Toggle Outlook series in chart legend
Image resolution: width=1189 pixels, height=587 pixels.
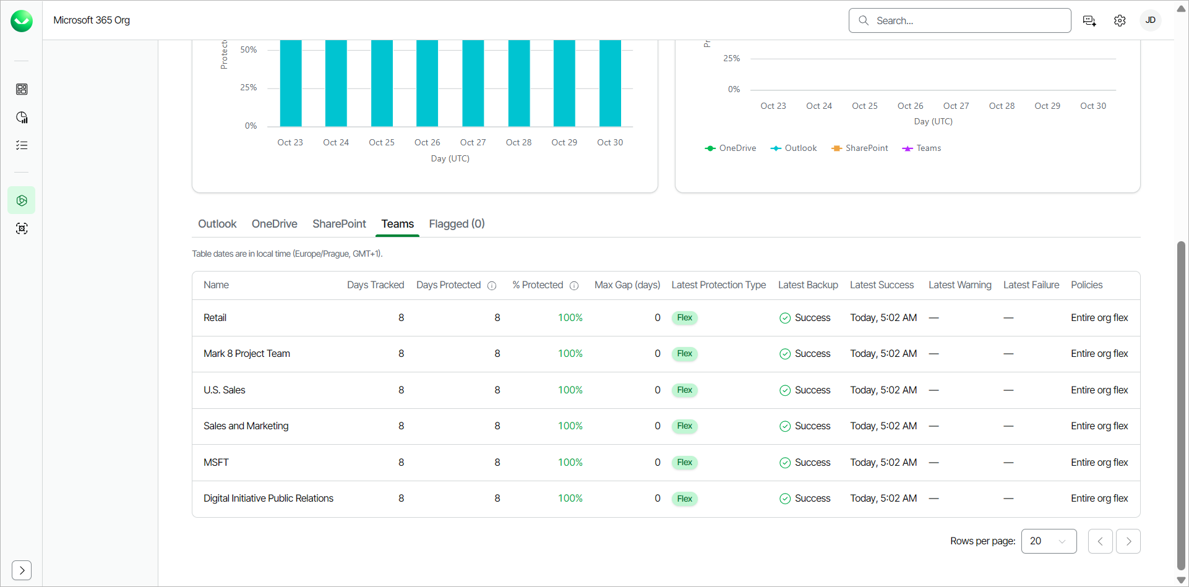click(x=794, y=148)
